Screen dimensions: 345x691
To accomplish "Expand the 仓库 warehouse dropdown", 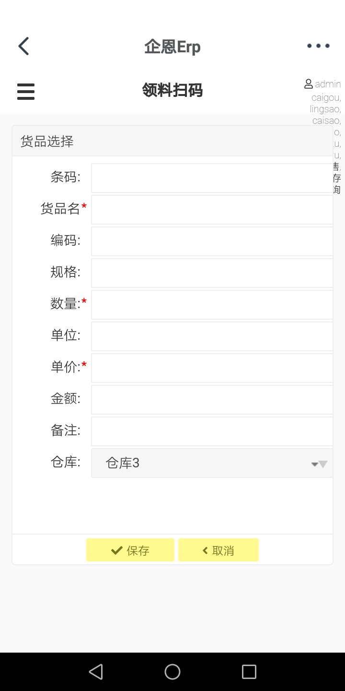I will coord(211,463).
